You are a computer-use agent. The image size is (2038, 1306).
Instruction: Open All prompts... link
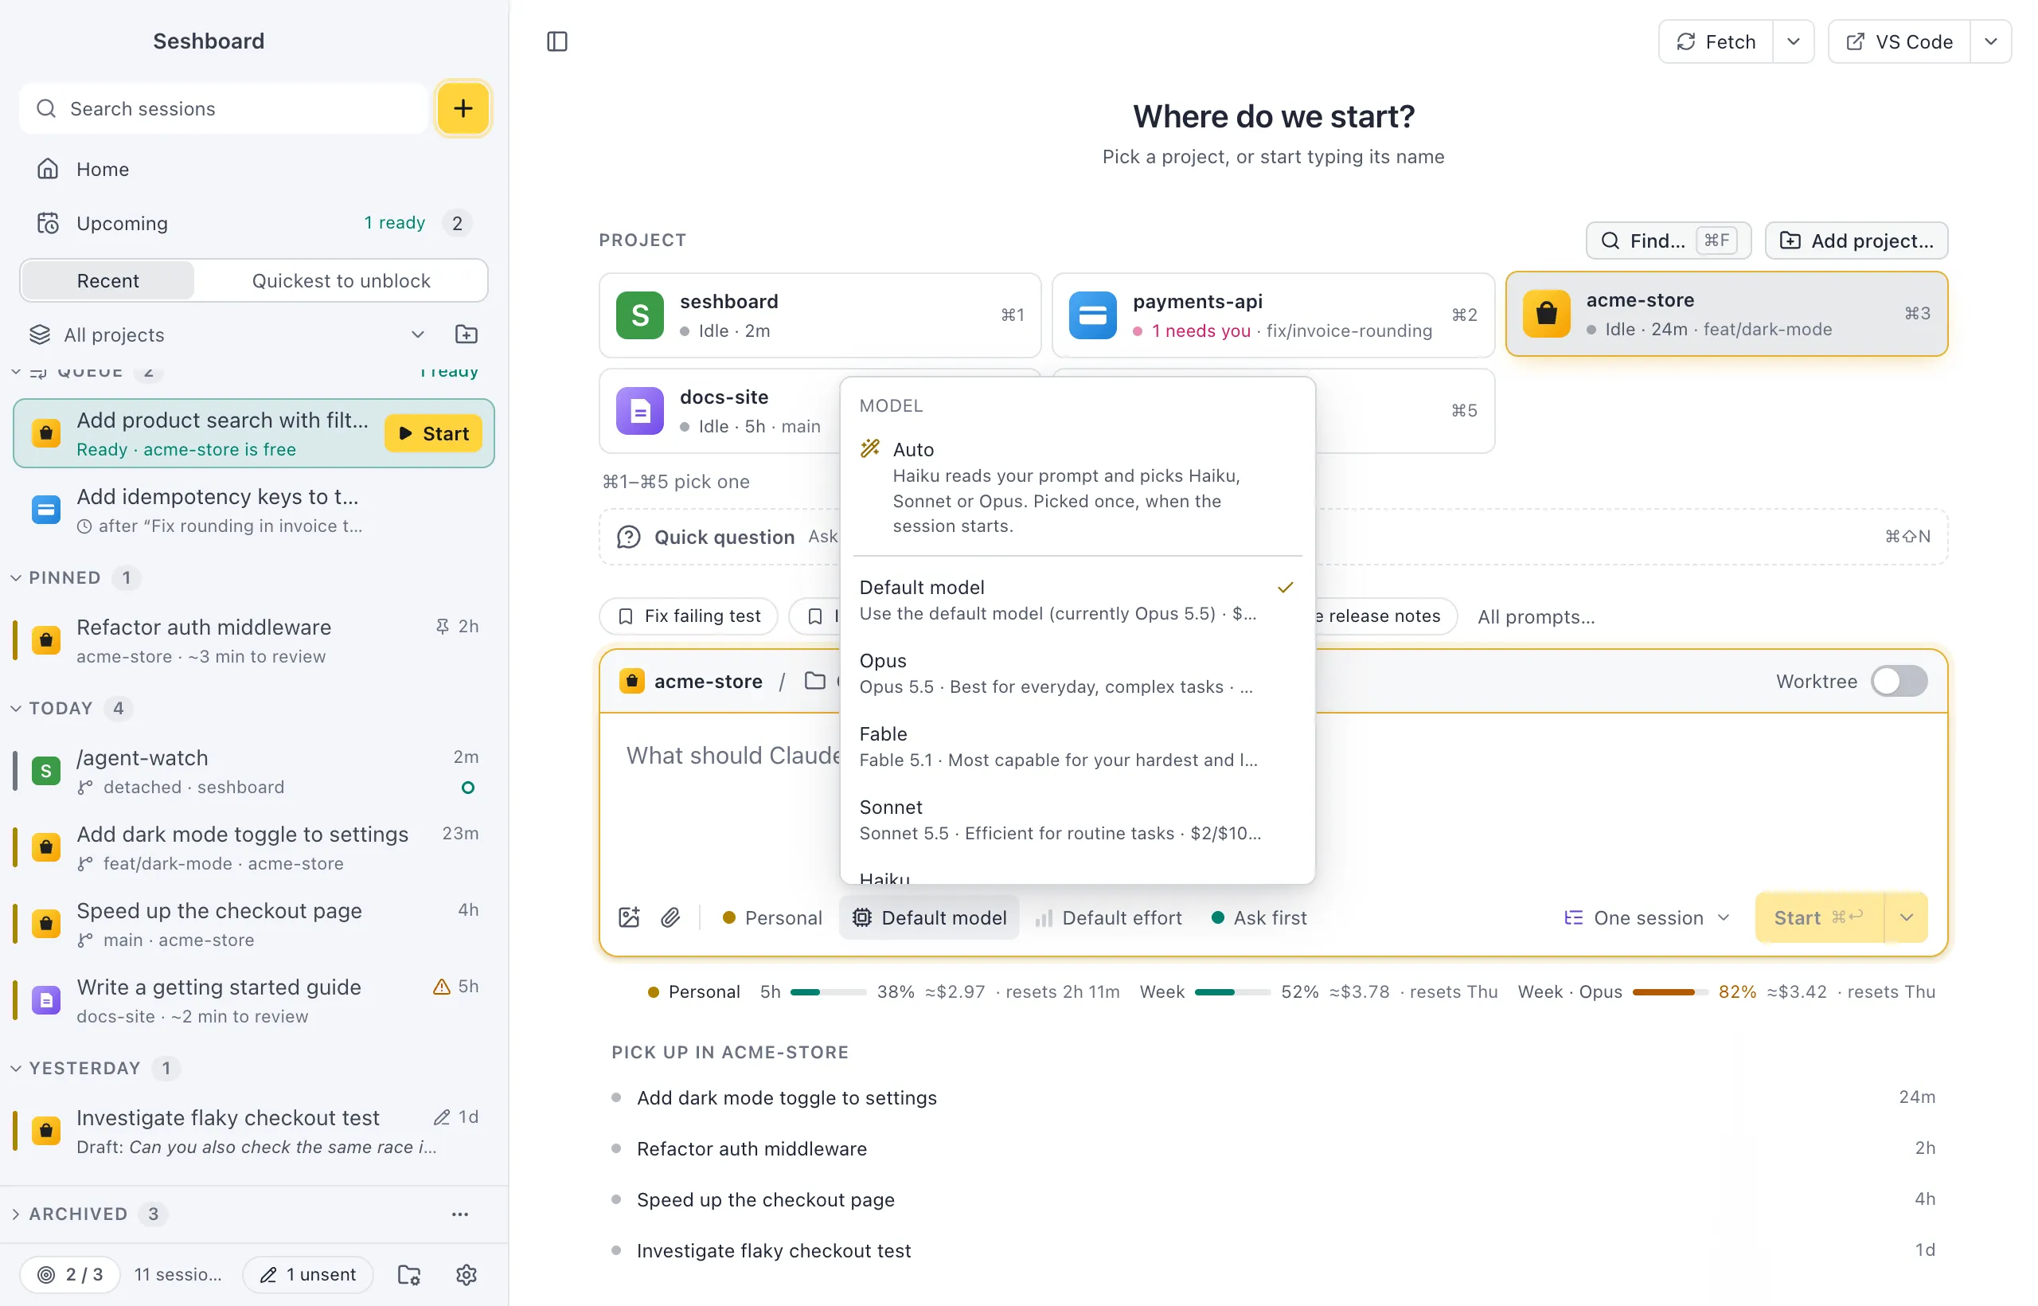pos(1536,616)
